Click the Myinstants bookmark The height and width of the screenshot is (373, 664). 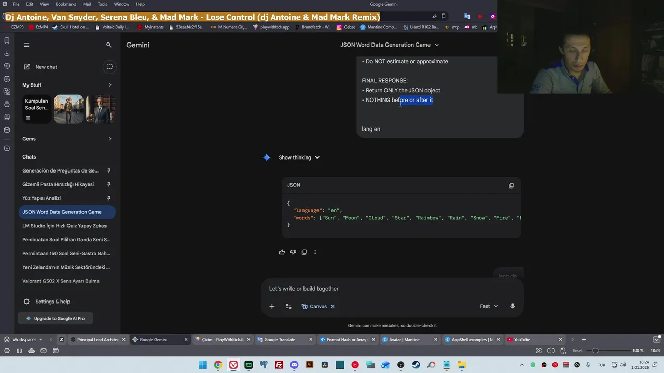pyautogui.click(x=150, y=27)
